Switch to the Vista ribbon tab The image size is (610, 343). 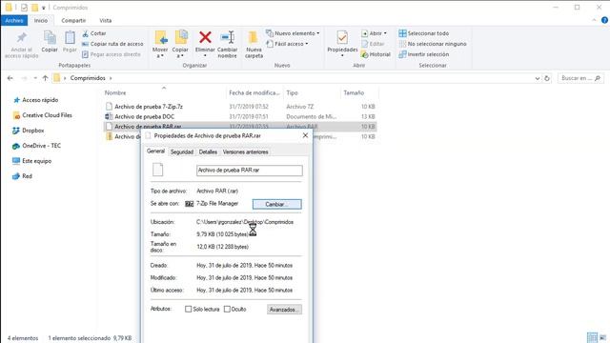(105, 20)
